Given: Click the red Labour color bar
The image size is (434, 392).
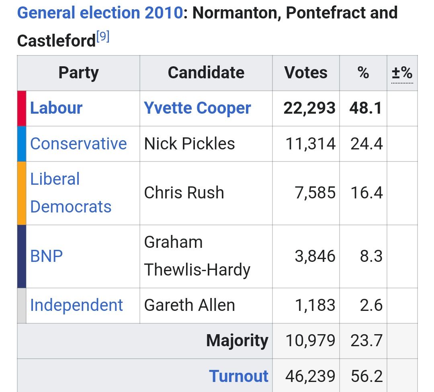Looking at the screenshot, I should tap(22, 108).
